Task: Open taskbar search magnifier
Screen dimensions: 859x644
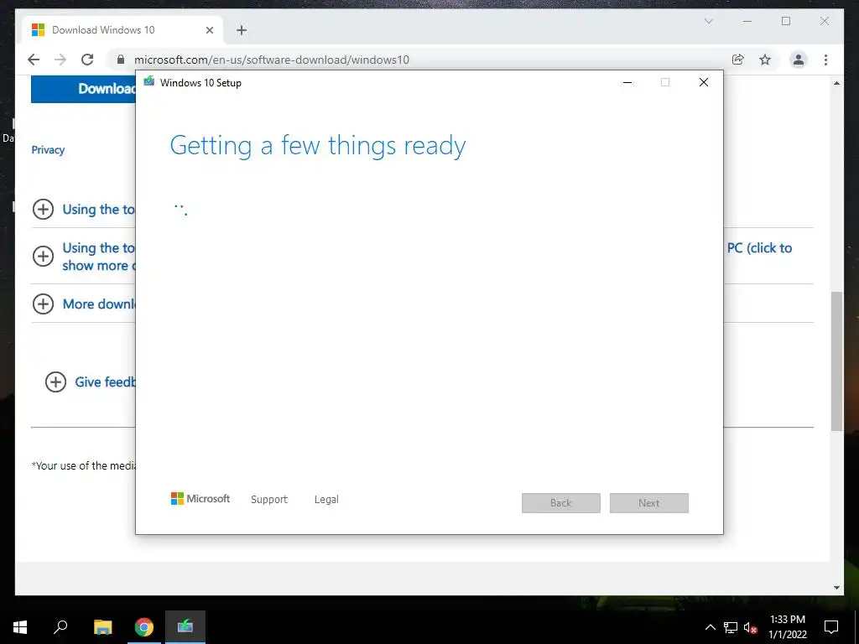Action: coord(60,627)
